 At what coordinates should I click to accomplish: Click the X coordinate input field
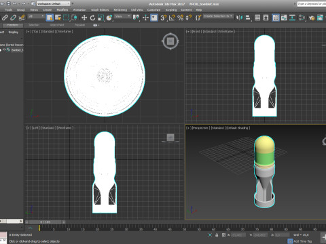tap(238, 235)
